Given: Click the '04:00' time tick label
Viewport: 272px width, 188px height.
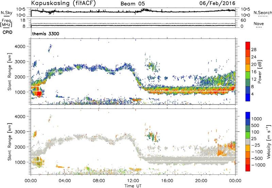Looking at the screenshot, I should 65,181.
